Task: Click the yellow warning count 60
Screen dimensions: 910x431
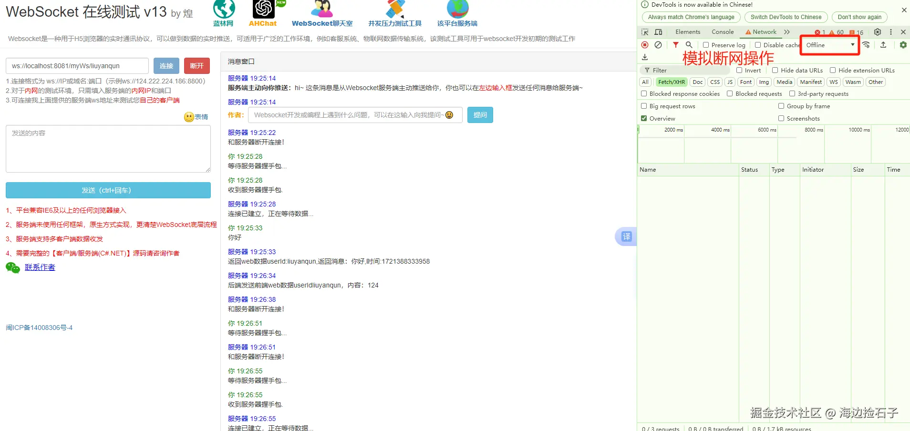Action: [837, 32]
